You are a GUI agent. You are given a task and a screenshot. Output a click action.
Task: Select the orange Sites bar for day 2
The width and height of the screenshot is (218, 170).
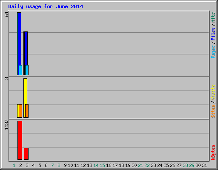pos(20,111)
